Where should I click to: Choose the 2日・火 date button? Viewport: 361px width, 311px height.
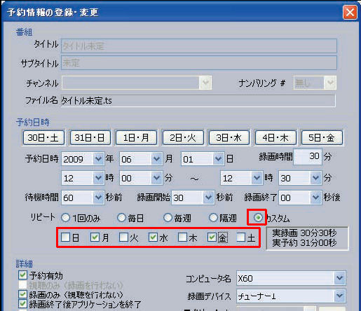pyautogui.click(x=183, y=138)
